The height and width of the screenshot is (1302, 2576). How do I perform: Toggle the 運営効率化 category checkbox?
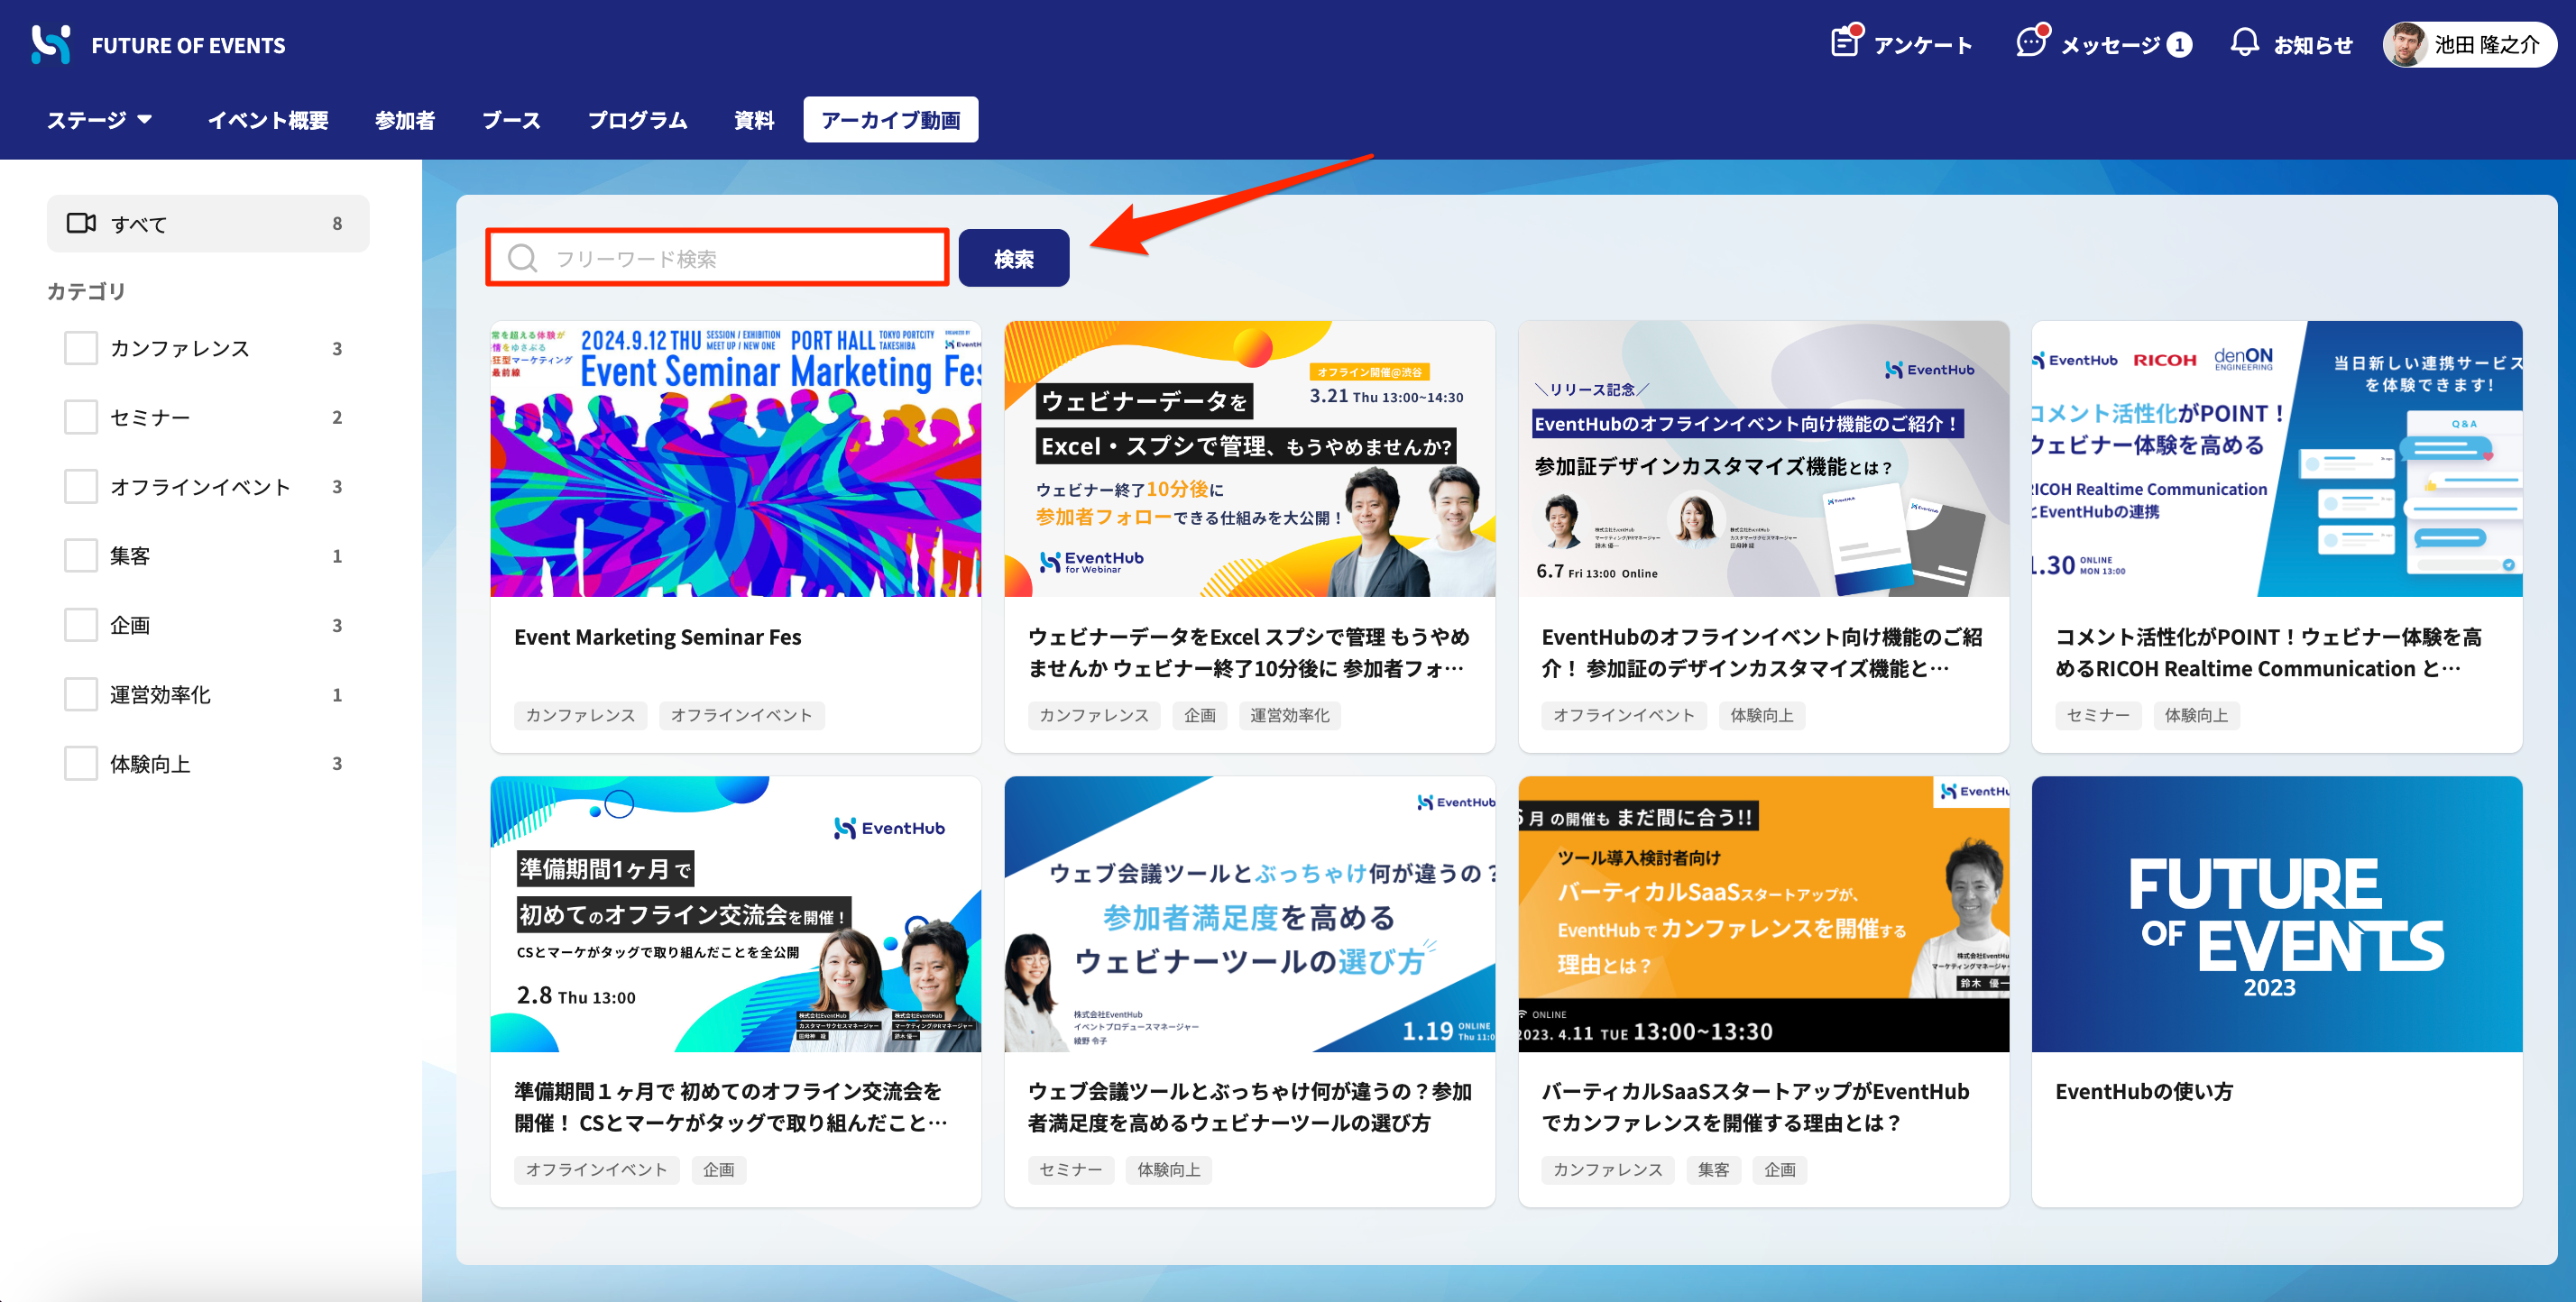click(x=81, y=694)
